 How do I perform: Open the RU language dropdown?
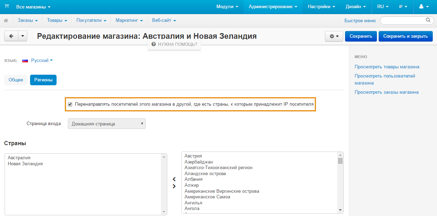point(383,7)
